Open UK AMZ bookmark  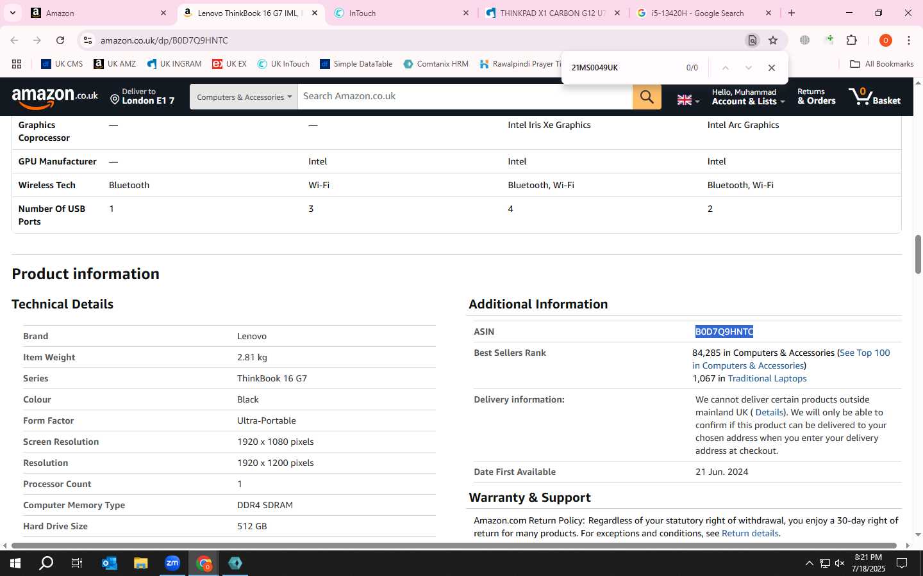pos(115,64)
